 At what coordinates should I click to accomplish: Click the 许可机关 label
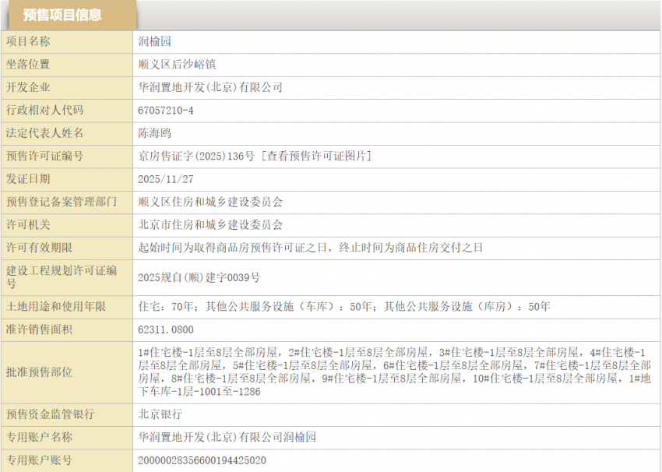click(x=28, y=224)
